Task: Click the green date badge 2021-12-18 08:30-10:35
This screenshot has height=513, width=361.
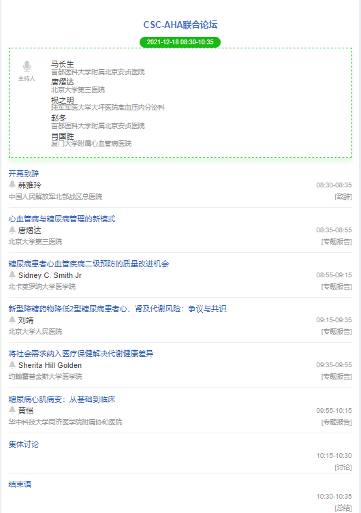Action: (180, 42)
